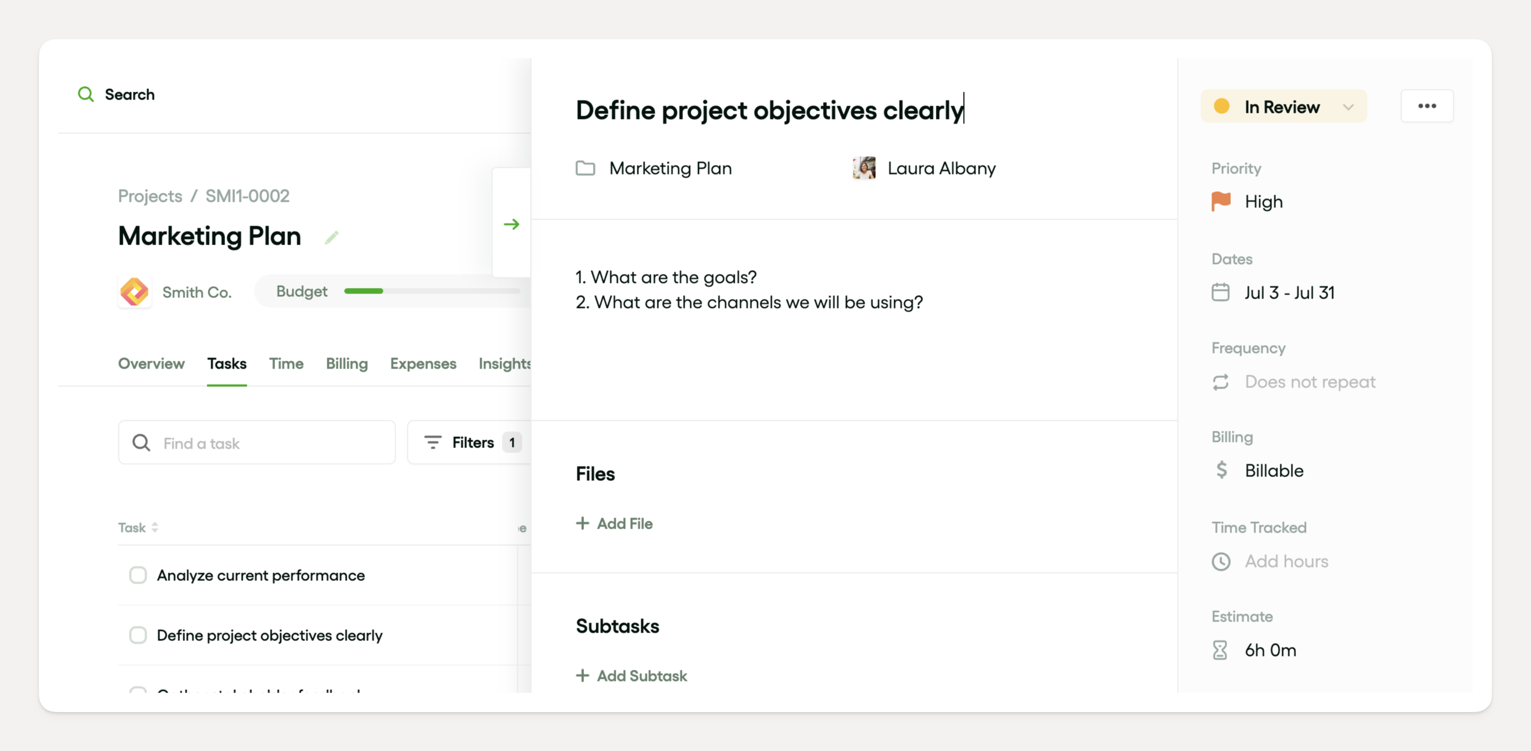
Task: Click the hourglass estimate icon
Action: 1220,650
